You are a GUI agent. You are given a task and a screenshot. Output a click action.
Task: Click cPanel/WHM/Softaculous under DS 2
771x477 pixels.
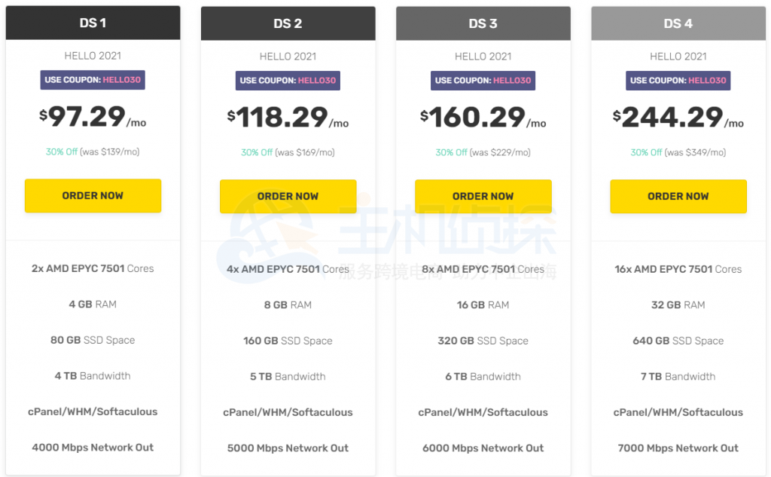tap(288, 412)
